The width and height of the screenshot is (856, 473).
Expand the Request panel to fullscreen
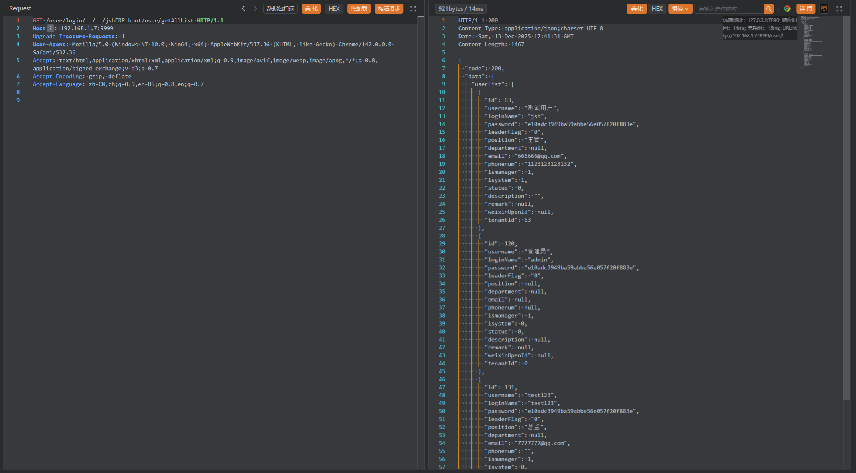413,8
